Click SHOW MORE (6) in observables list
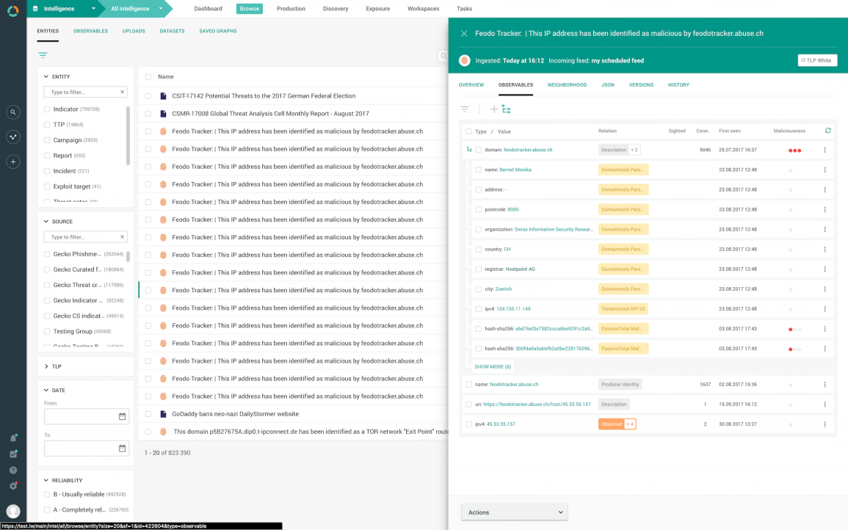The image size is (848, 530). coord(492,366)
